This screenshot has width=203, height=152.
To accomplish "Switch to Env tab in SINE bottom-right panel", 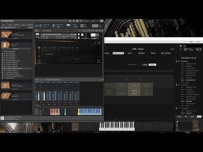I will point(199,117).
